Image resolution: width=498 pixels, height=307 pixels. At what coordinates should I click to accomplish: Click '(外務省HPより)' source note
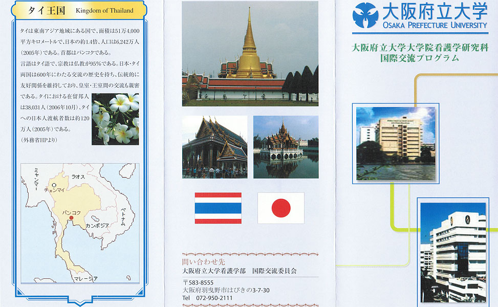(x=38, y=140)
